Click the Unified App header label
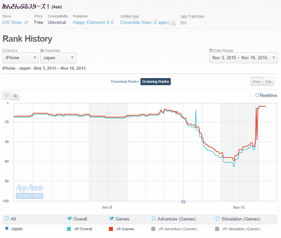This screenshot has height=238, width=281. [x=129, y=16]
